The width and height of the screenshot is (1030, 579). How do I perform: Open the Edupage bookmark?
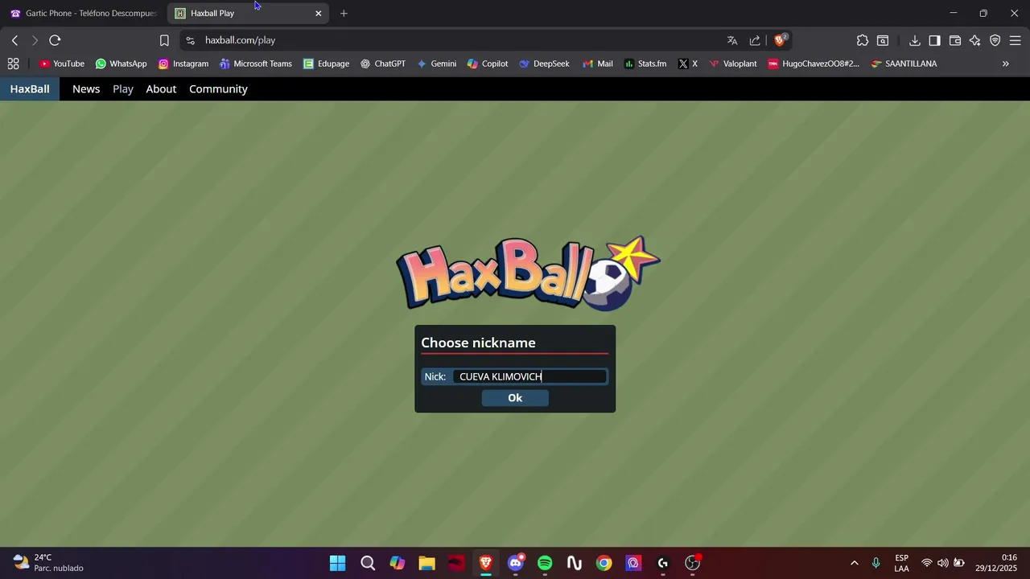326,64
